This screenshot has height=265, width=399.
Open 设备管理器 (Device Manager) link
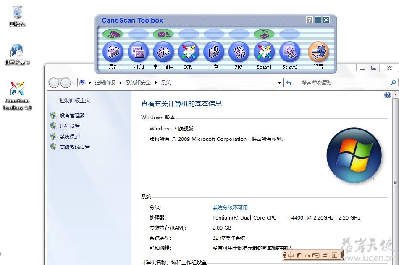point(72,115)
